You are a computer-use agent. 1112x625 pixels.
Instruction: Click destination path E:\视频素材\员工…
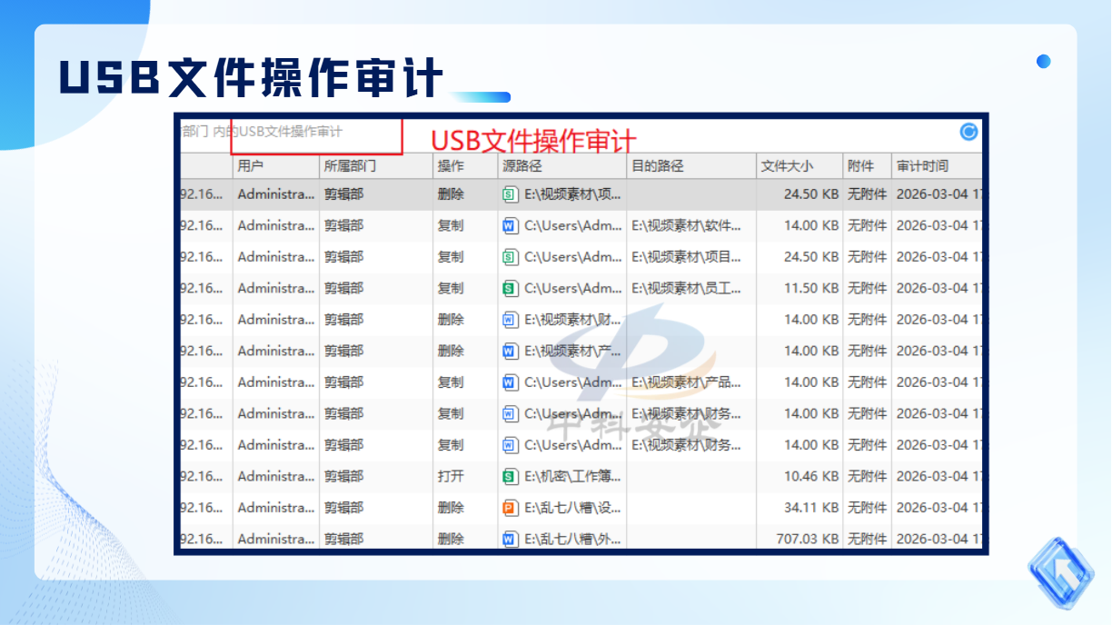(x=686, y=288)
